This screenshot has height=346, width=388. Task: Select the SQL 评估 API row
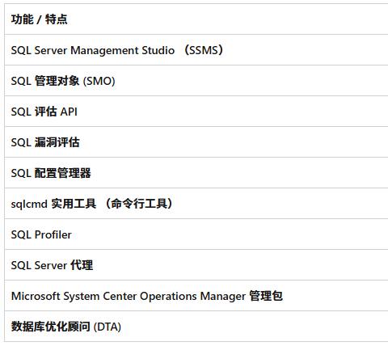(x=196, y=112)
